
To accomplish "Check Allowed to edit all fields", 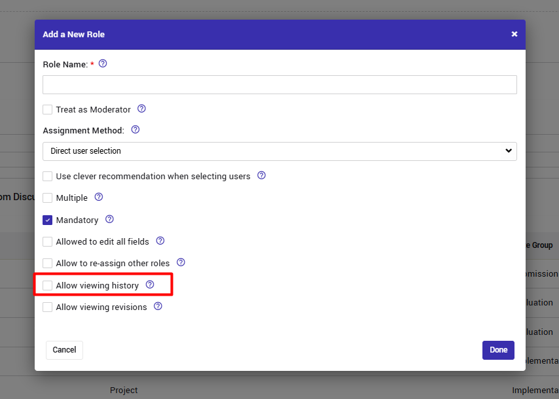I will [47, 241].
